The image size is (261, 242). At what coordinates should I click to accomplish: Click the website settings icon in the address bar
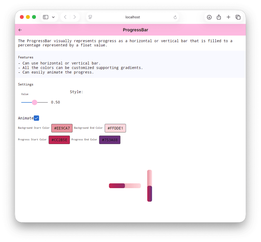90,17
